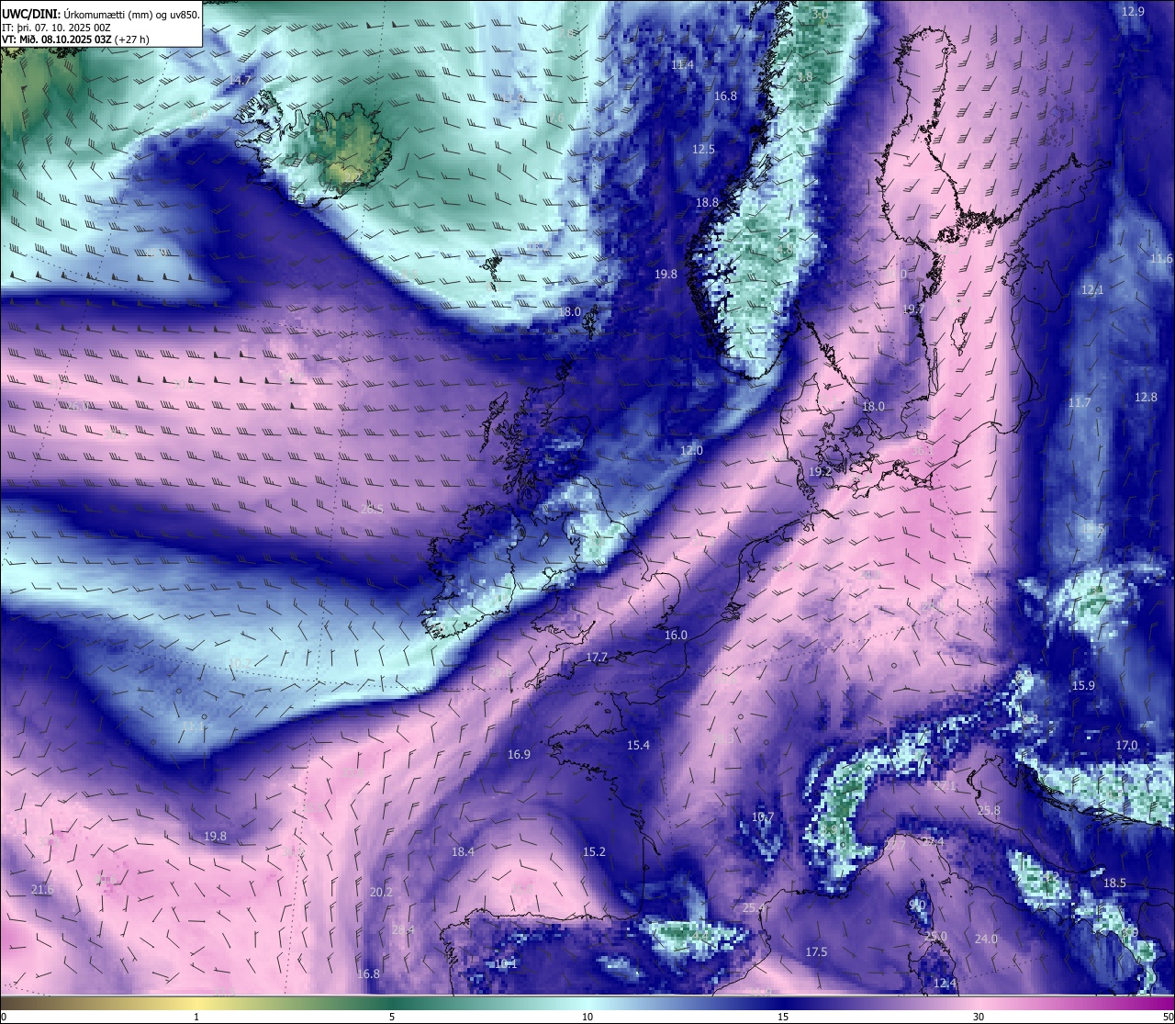Click the color scale tick label 30
This screenshot has height=1024, width=1175.
pyautogui.click(x=979, y=1017)
